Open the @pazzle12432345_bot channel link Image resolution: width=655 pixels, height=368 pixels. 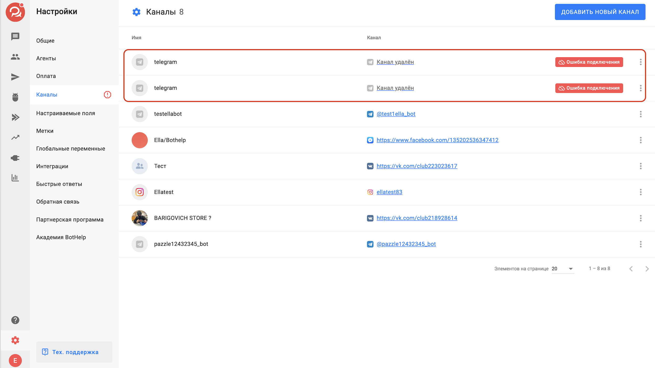pos(406,244)
